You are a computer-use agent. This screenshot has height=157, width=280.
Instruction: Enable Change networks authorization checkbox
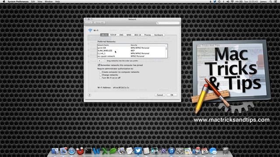point(101,75)
